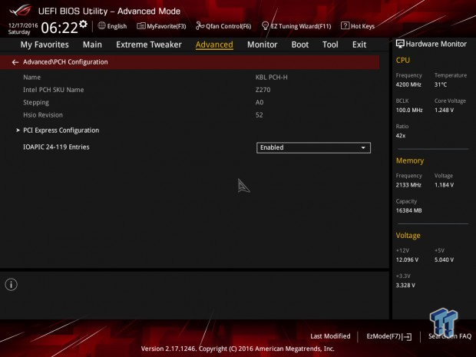
Task: Click the Hsio Revision value 52
Action: (259, 115)
